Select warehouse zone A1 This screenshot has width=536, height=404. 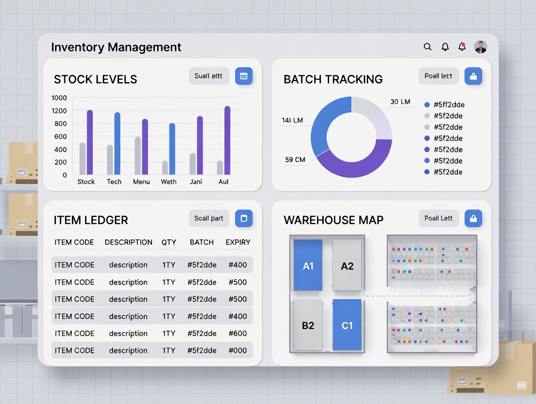pyautogui.click(x=308, y=266)
